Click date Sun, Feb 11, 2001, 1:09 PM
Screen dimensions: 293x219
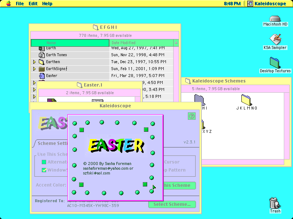coord(138,69)
